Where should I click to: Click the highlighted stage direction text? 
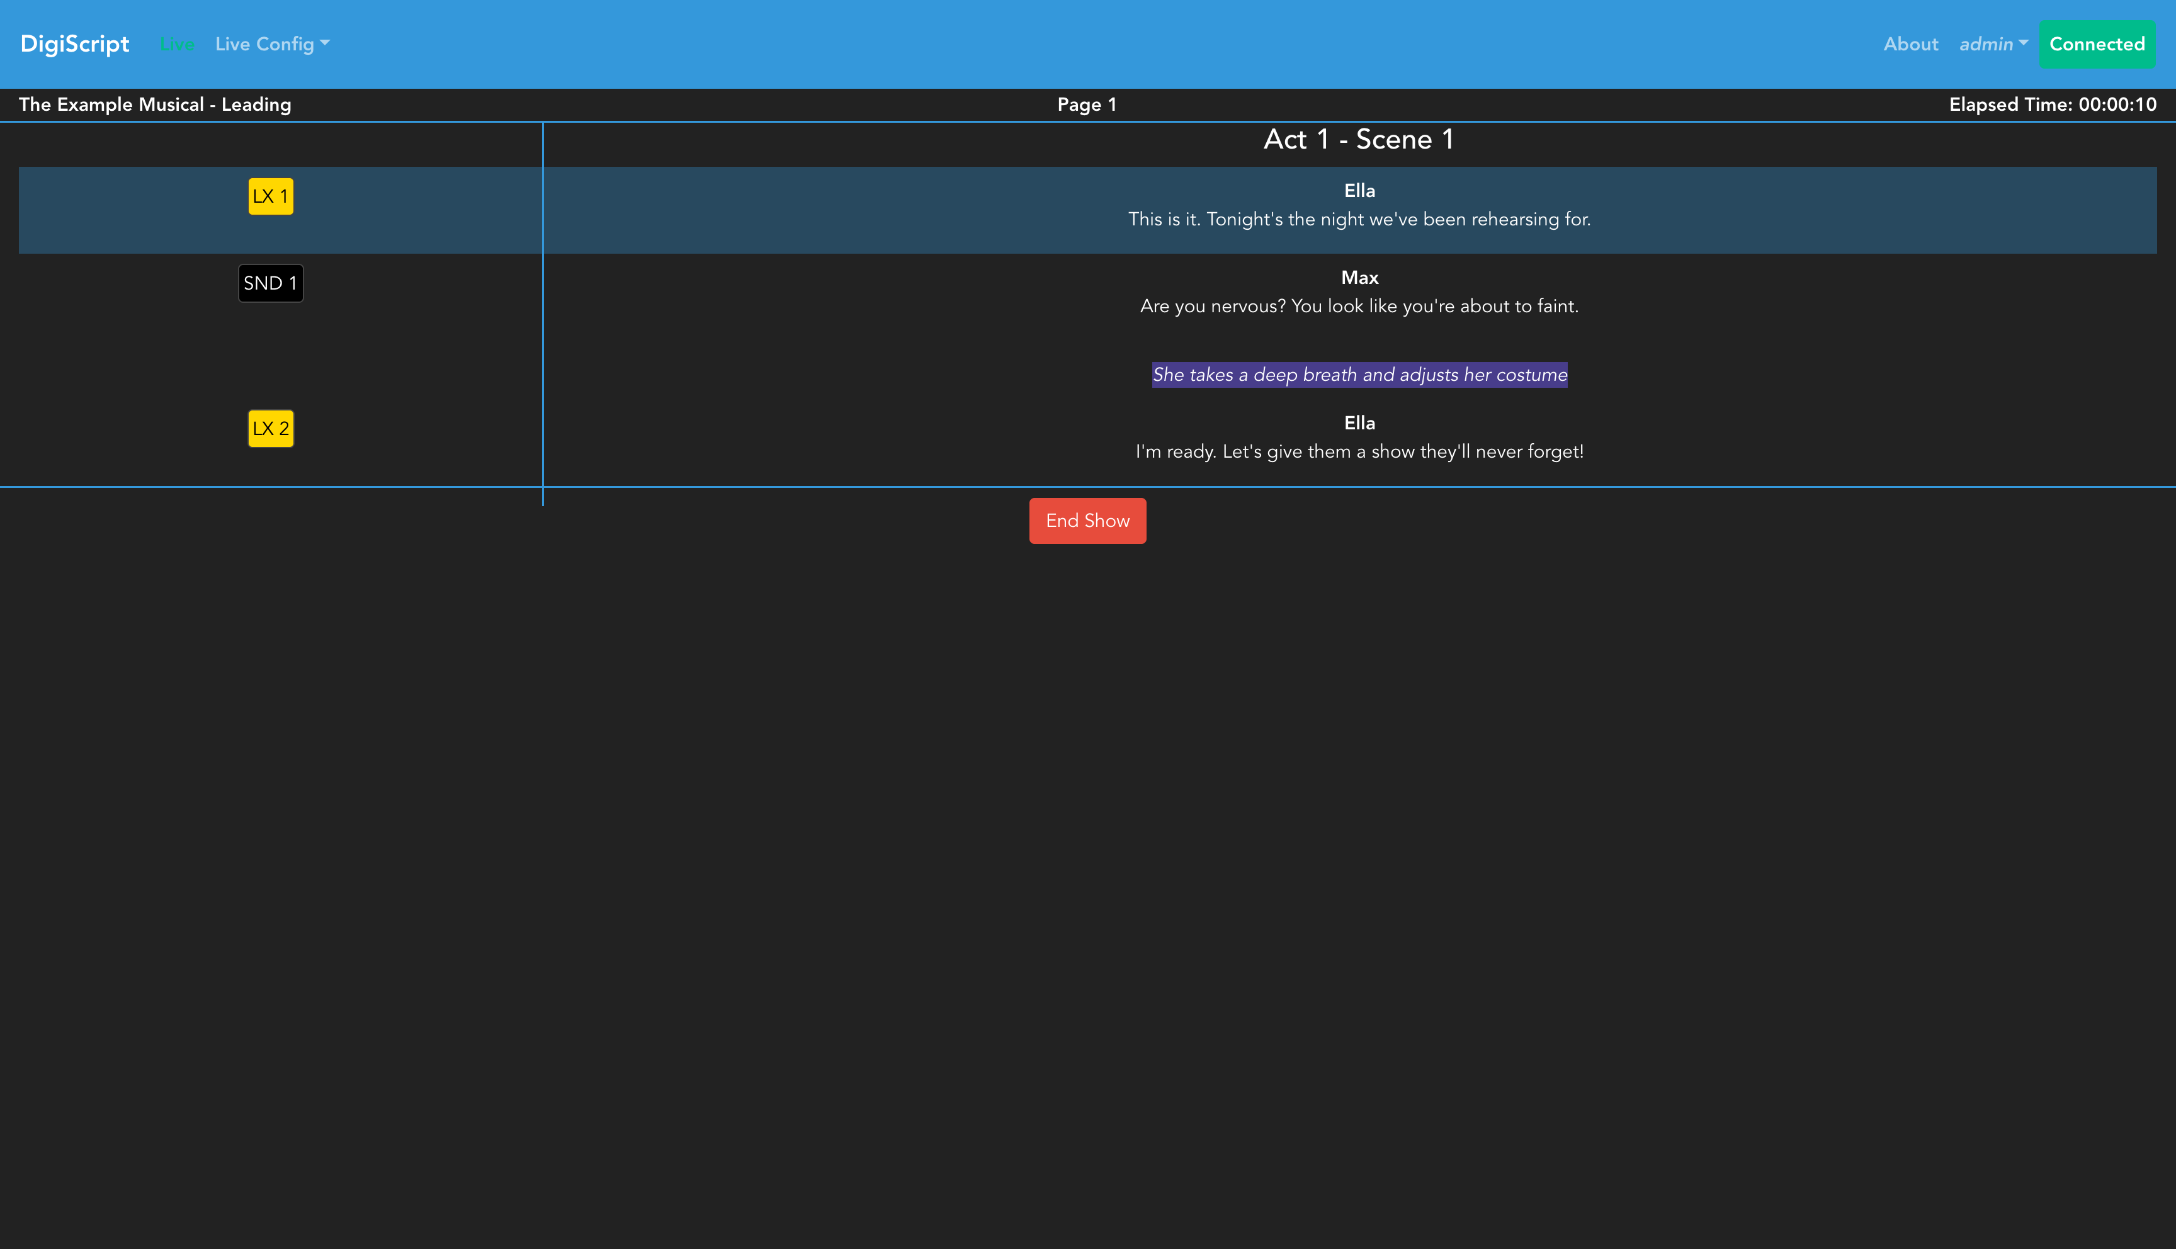(1359, 375)
